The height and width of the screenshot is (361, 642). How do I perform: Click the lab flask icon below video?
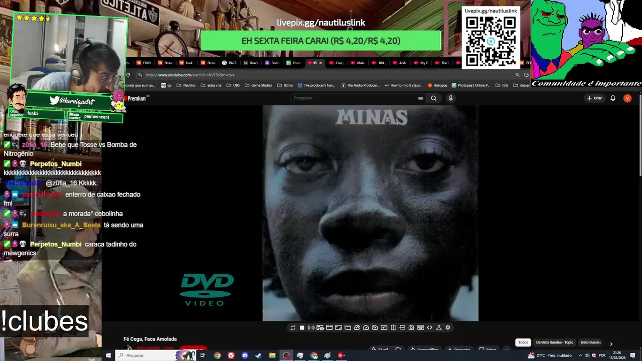pyautogui.click(x=439, y=327)
